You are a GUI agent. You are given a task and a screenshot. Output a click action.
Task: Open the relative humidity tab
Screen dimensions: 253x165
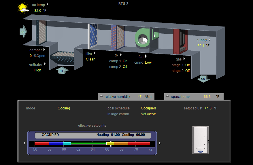(126, 97)
